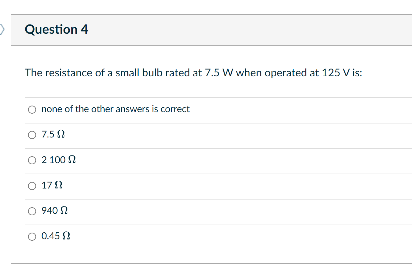The image size is (412, 272).
Task: Click the Question 4 title text
Action: [56, 29]
